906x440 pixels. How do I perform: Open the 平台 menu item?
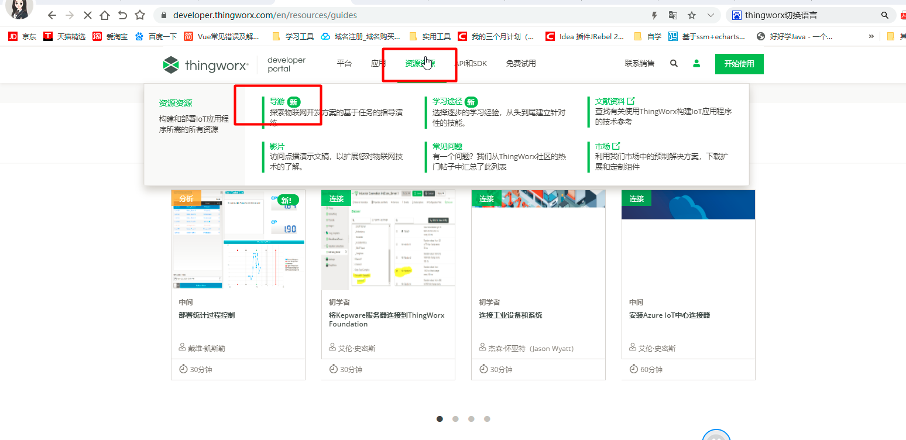344,63
